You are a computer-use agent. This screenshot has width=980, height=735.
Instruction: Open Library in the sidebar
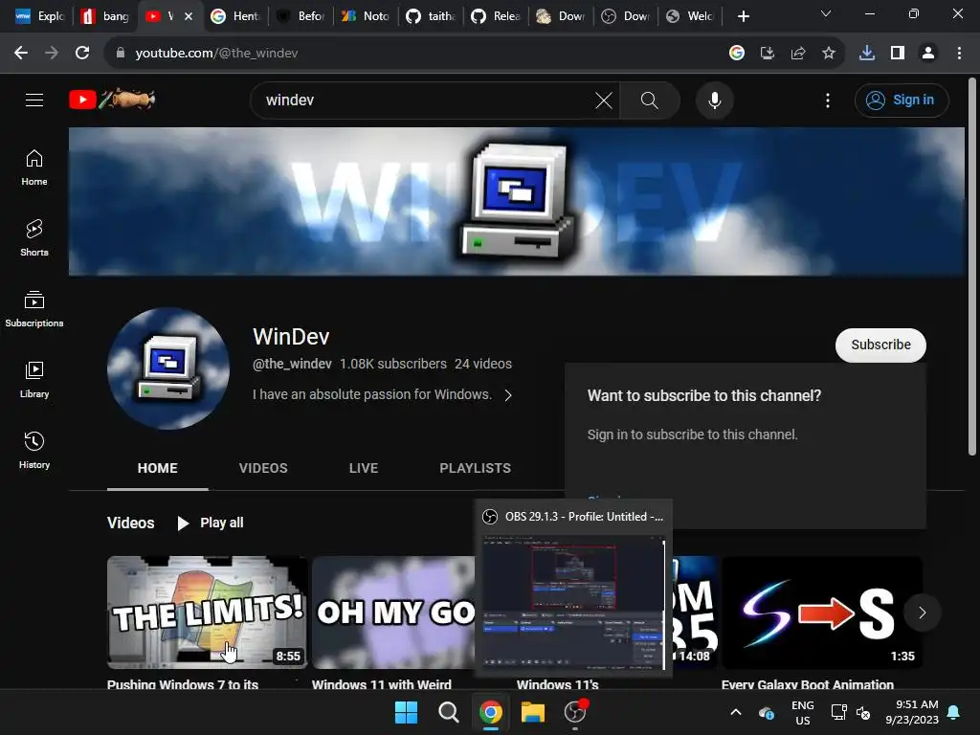tap(34, 379)
